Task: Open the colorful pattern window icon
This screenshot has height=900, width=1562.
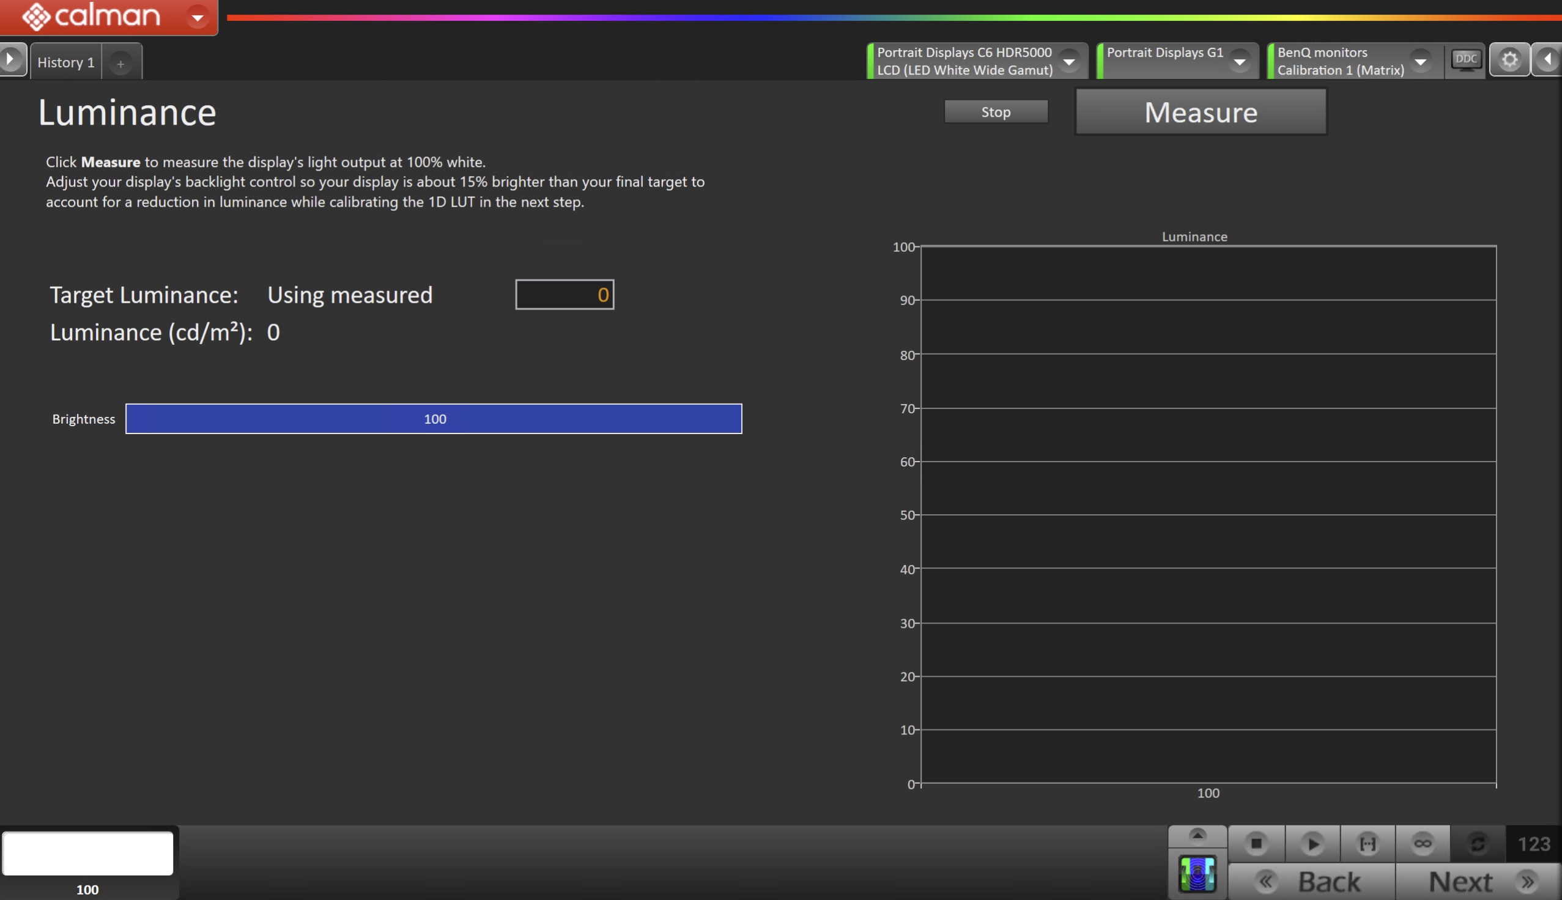Action: coord(1197,874)
